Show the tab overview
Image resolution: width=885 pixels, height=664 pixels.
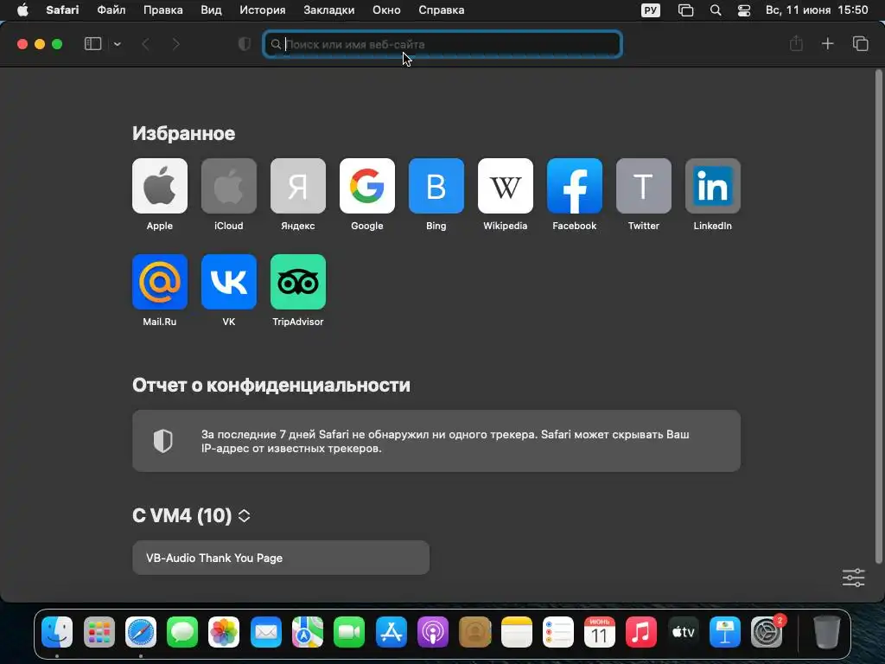click(x=860, y=43)
